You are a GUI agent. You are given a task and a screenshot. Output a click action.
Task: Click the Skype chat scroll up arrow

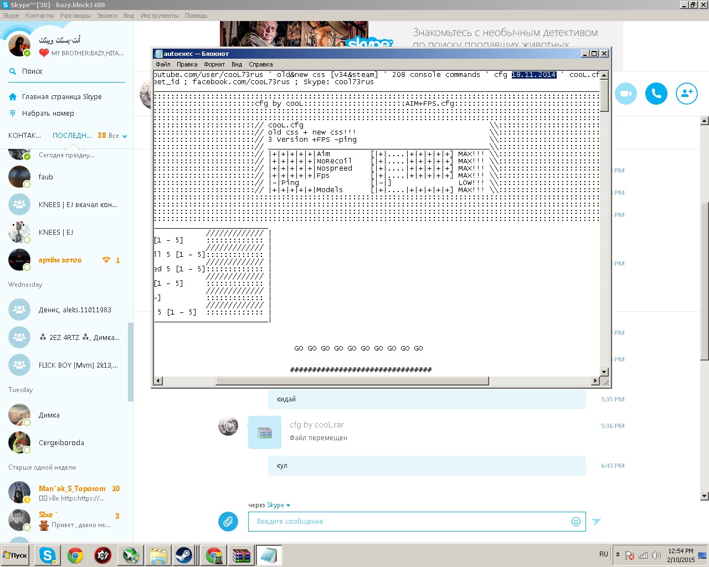click(705, 120)
